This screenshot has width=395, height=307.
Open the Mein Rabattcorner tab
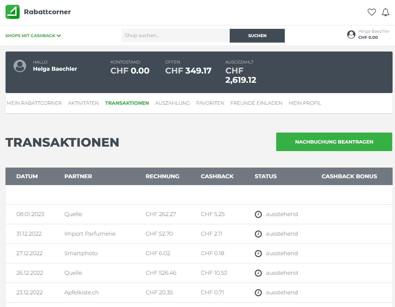pyautogui.click(x=34, y=103)
